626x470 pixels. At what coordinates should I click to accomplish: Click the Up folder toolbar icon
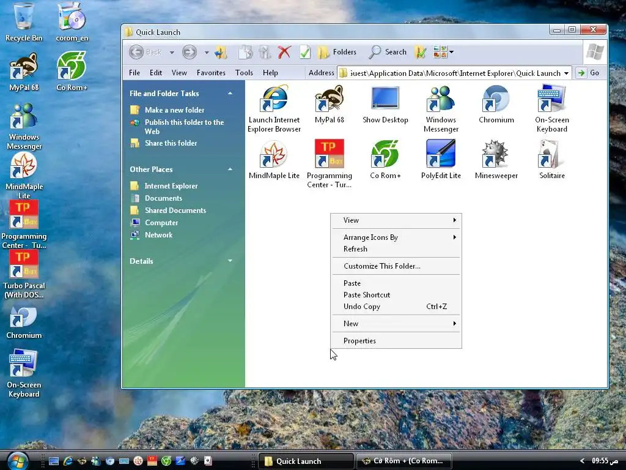(221, 52)
